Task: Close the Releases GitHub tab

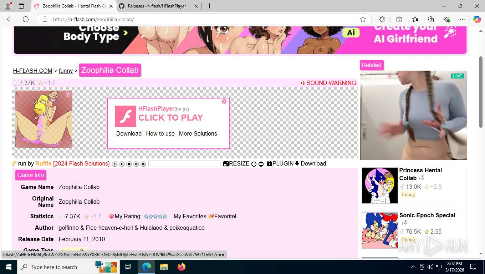Action: click(x=196, y=6)
